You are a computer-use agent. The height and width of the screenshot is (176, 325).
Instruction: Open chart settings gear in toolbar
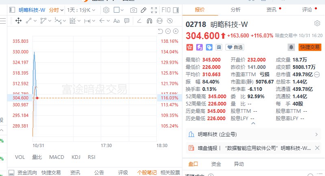(106, 10)
